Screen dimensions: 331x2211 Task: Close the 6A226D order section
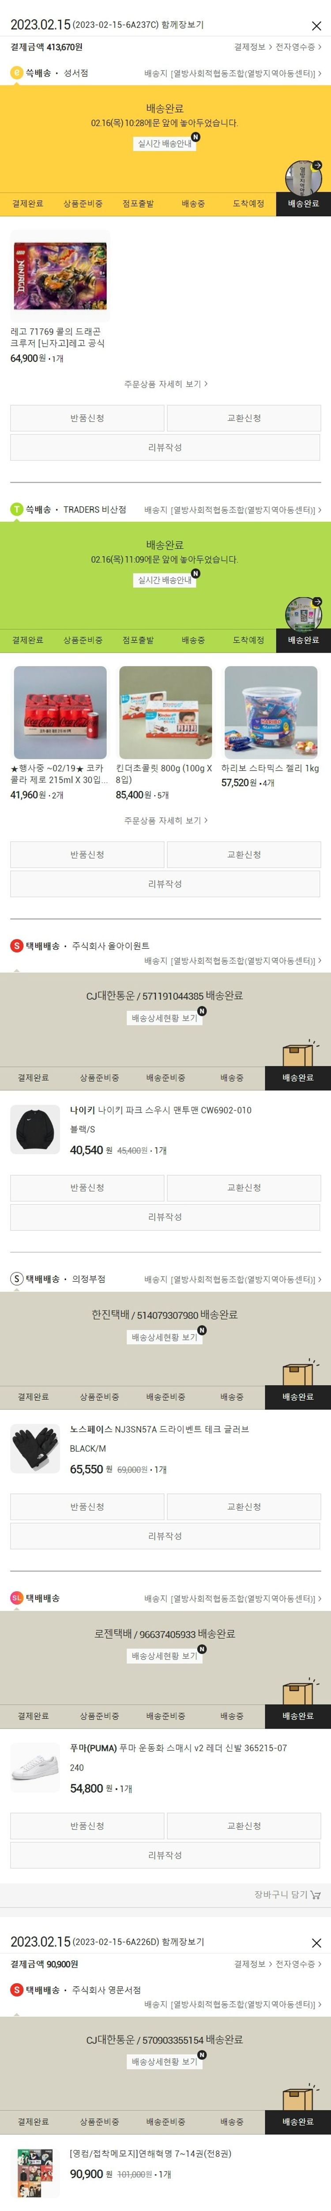[x=316, y=1942]
